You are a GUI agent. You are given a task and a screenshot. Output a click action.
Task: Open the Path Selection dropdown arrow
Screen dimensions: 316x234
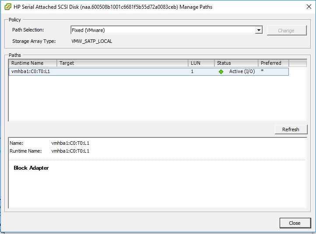pyautogui.click(x=259, y=30)
